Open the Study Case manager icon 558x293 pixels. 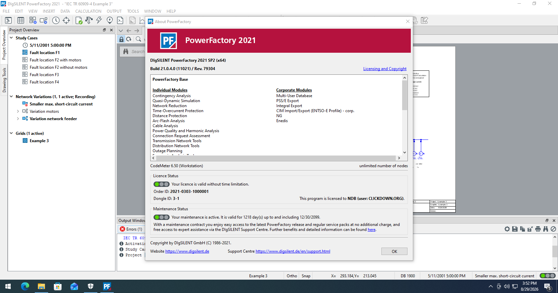pyautogui.click(x=32, y=20)
